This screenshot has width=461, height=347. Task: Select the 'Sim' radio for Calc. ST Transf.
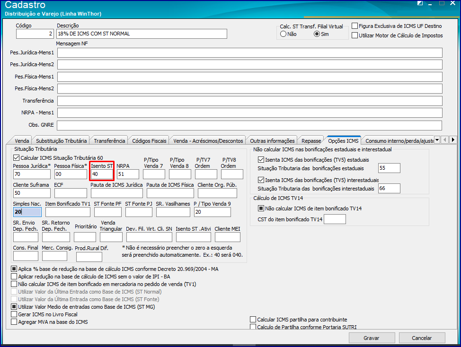click(x=317, y=34)
